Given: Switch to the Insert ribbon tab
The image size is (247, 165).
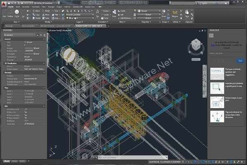Looking at the screenshot, I should pyautogui.click(x=18, y=7).
